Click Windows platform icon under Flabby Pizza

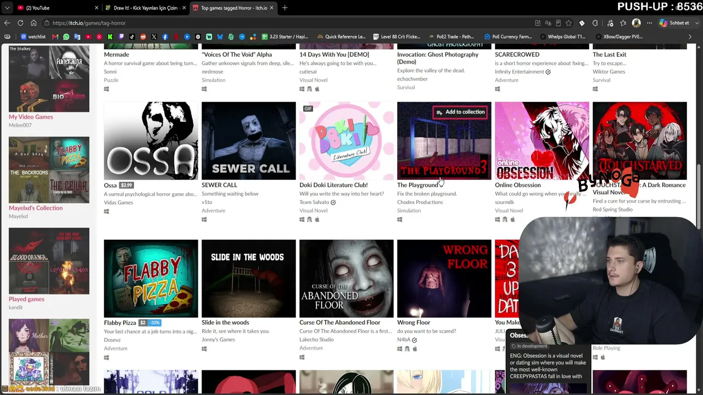tap(107, 357)
